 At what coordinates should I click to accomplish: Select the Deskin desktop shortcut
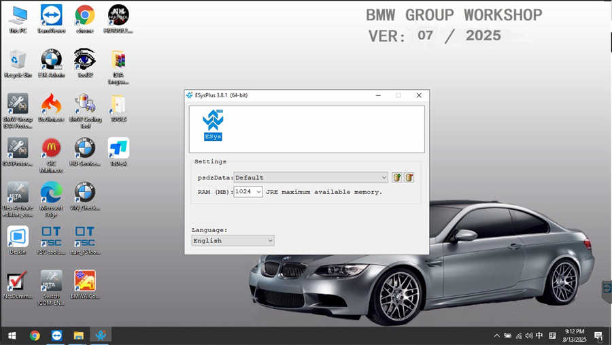point(18,241)
